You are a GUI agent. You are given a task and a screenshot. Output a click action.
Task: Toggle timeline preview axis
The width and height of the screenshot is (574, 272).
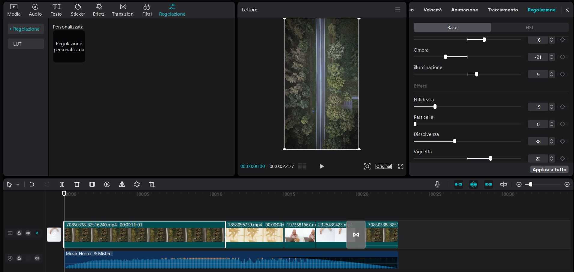click(x=504, y=184)
